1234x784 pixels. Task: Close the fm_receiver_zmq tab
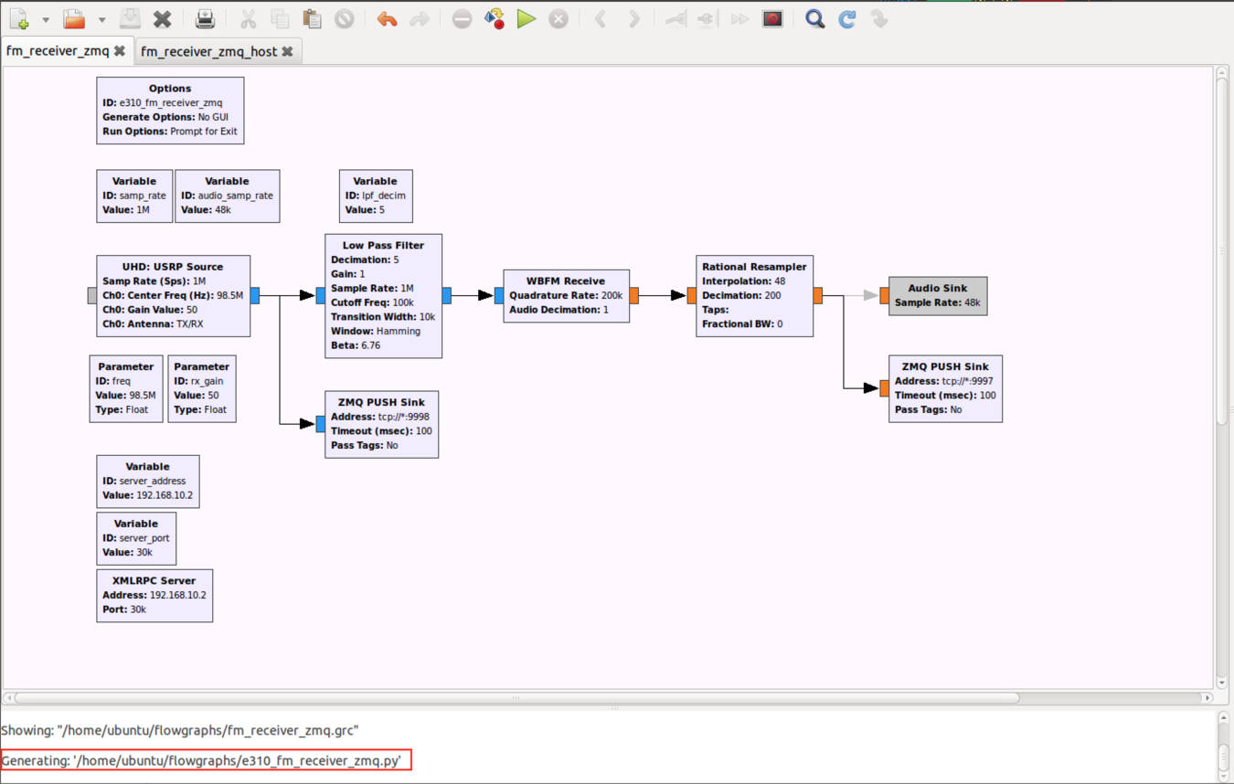pos(120,51)
